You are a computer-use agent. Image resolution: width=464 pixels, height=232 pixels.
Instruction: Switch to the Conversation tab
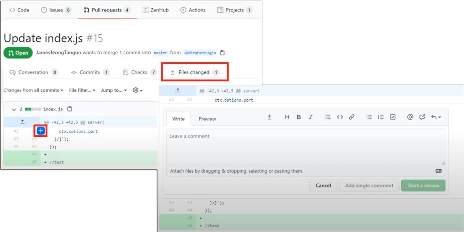[x=34, y=72]
